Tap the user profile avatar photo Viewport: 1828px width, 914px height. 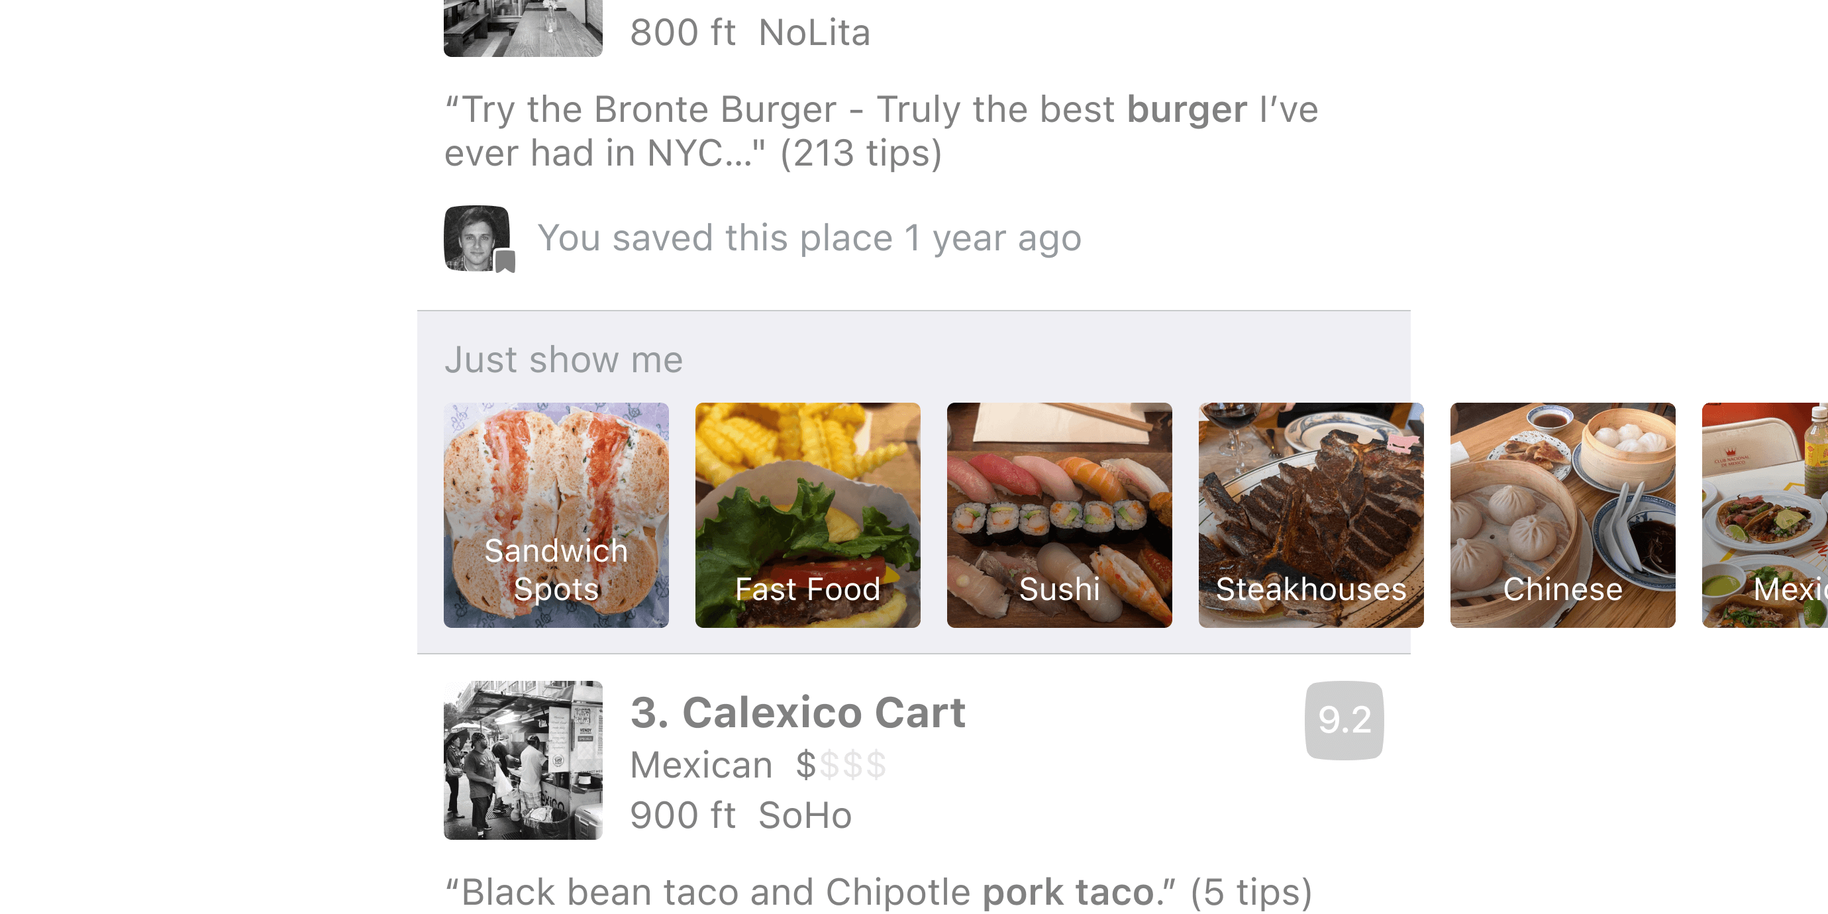(x=476, y=237)
